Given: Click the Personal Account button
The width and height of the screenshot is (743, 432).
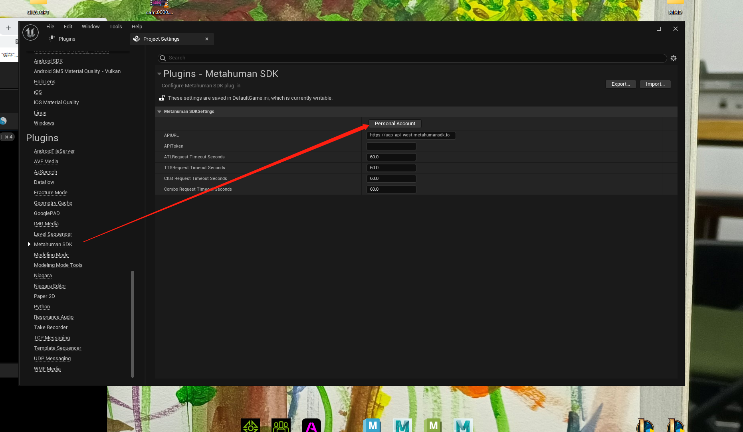Looking at the screenshot, I should tap(395, 124).
